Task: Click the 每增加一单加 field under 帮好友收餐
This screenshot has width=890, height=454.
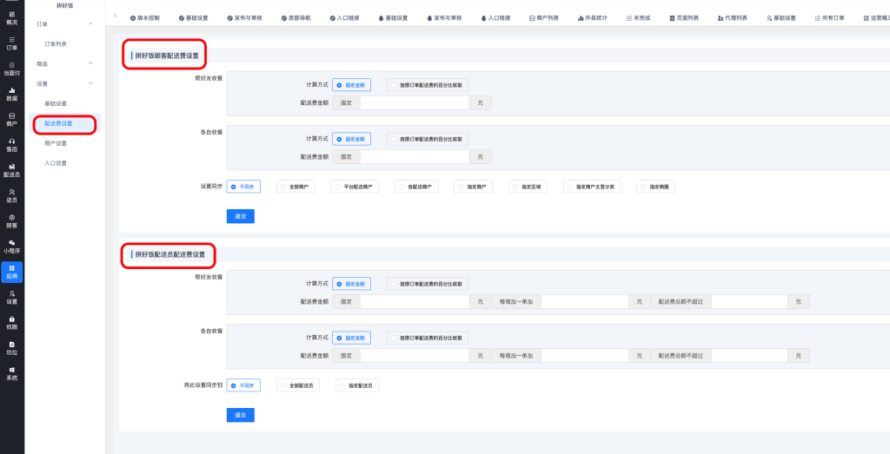Action: tap(585, 301)
